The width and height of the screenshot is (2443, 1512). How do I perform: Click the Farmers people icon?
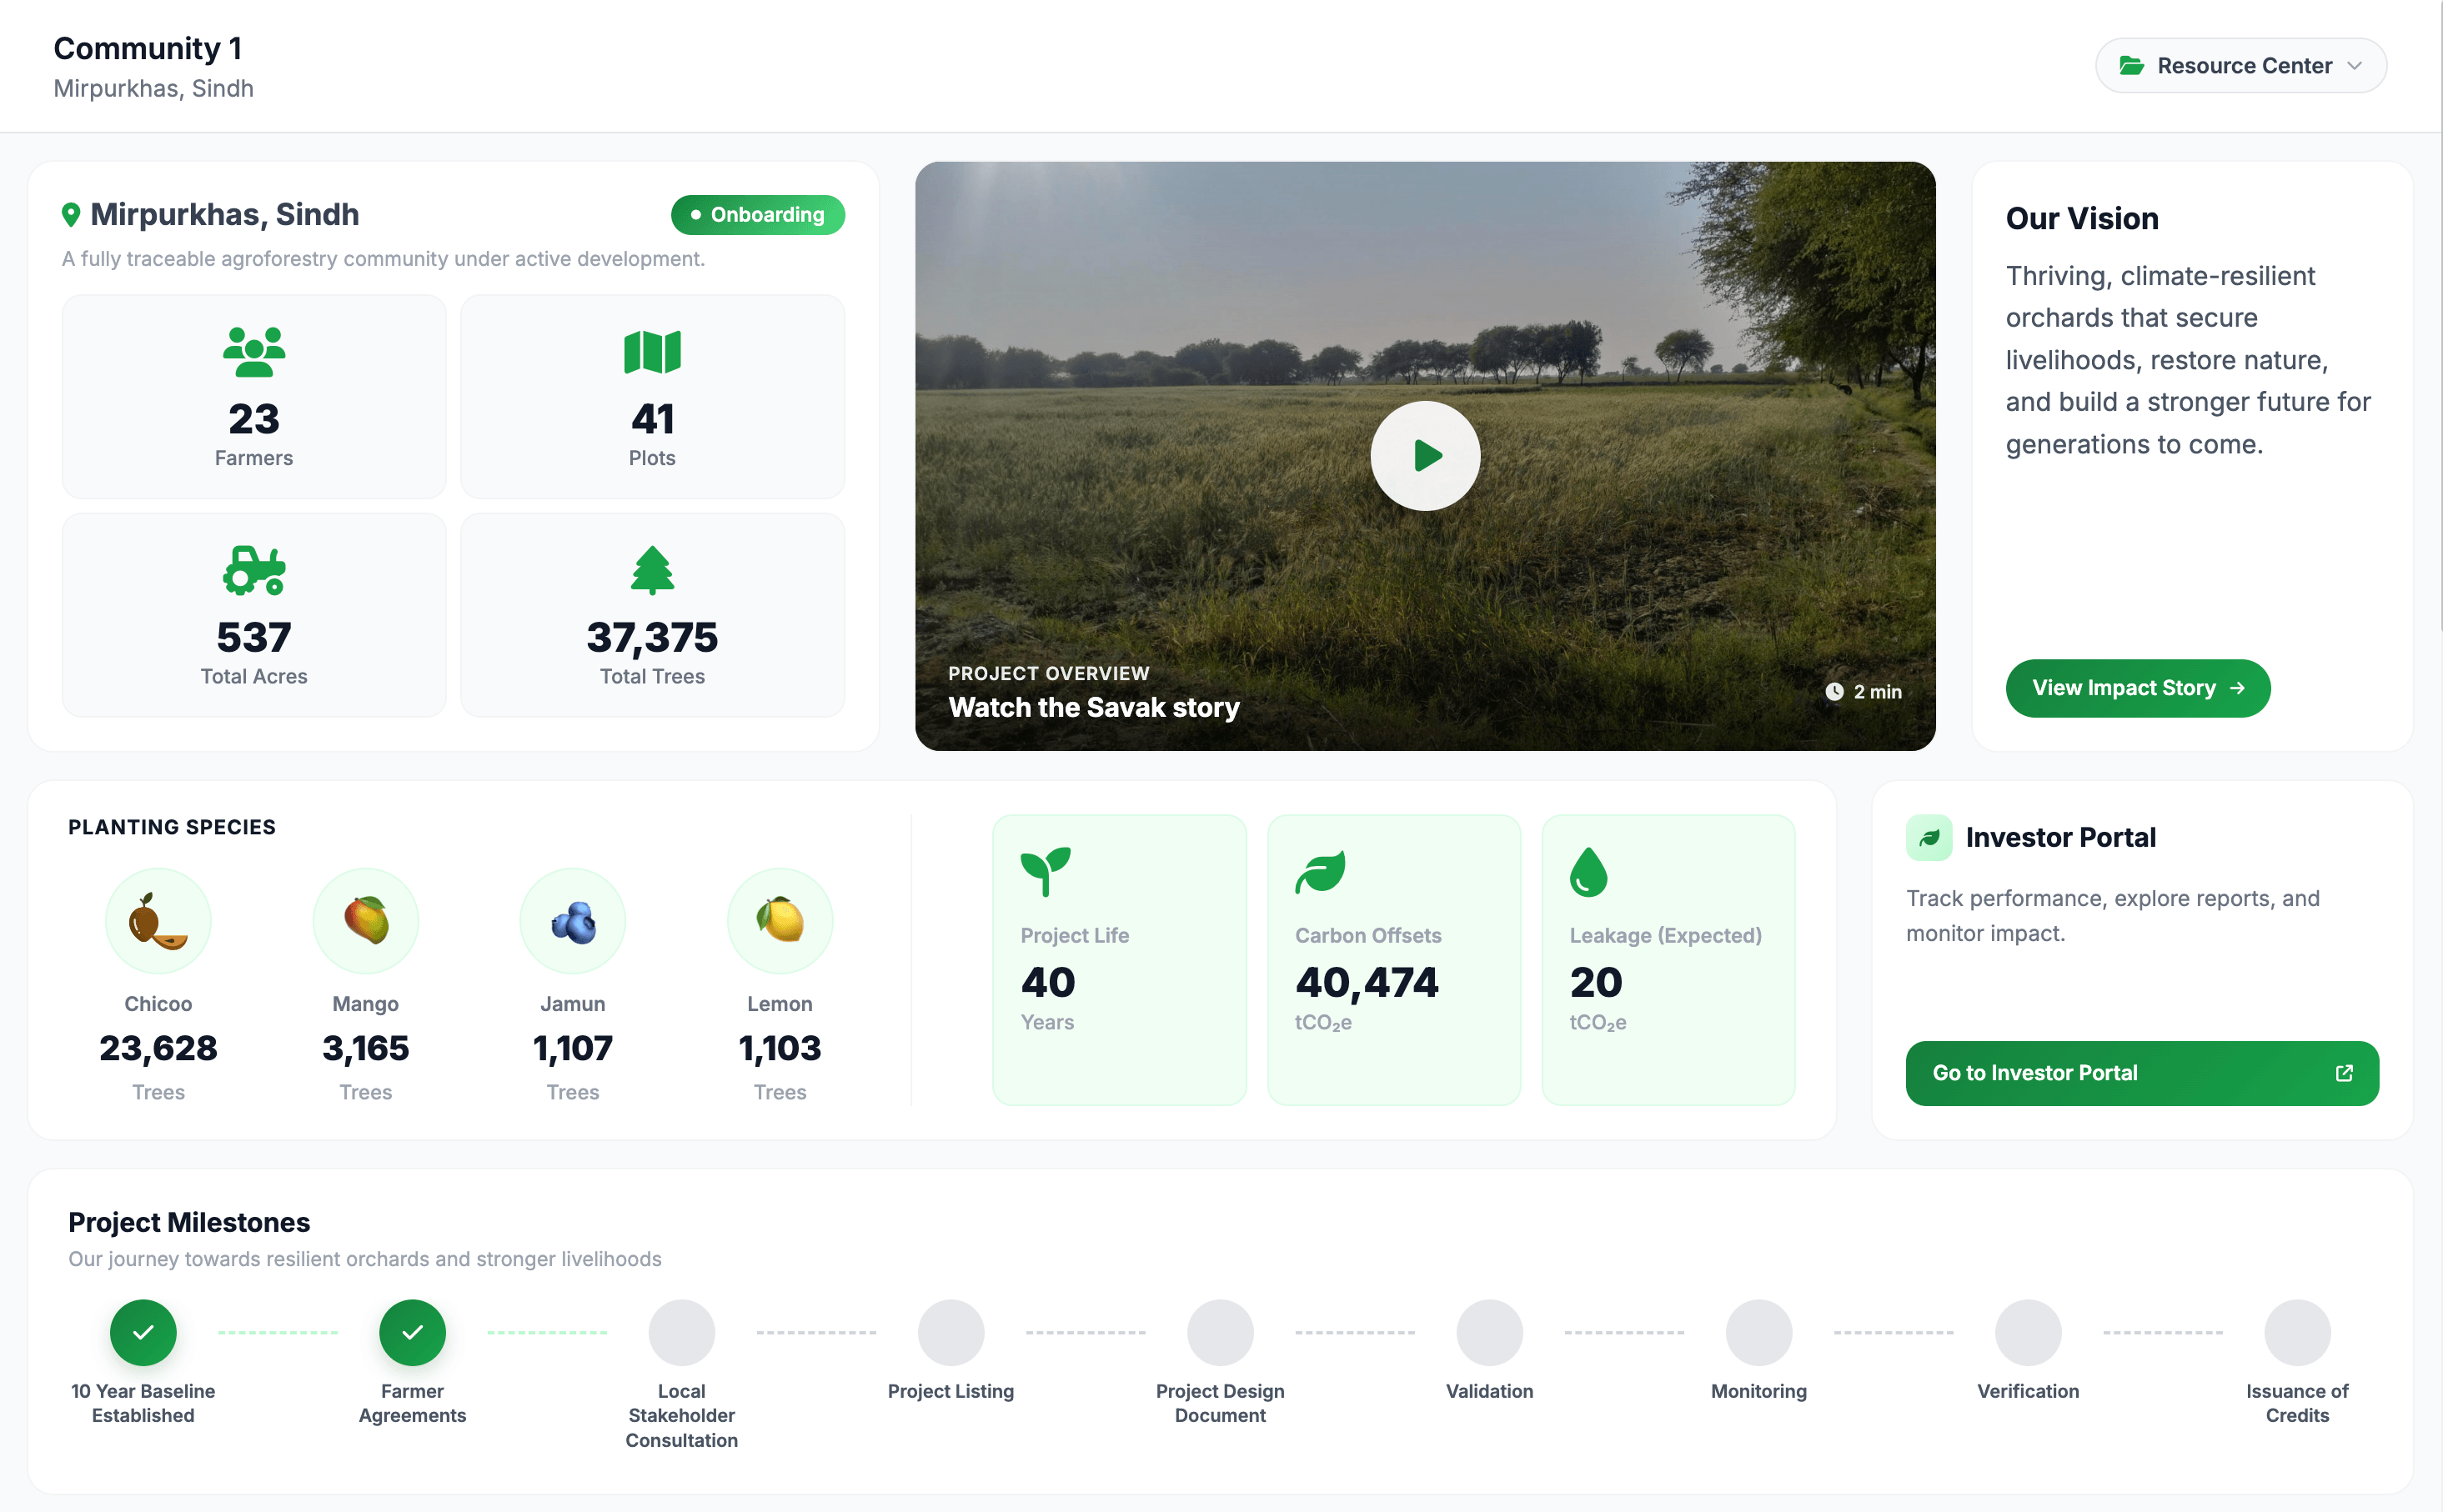(254, 352)
